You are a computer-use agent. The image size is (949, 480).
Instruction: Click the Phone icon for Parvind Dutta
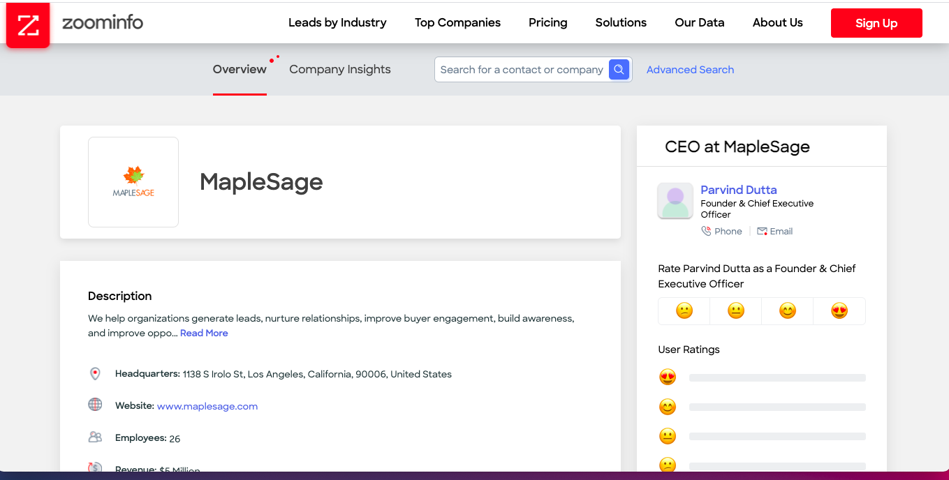pos(706,231)
